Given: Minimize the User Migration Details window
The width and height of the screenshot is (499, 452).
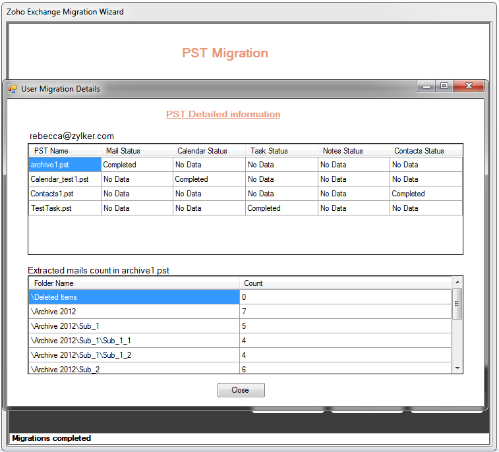Looking at the screenshot, I should pyautogui.click(x=426, y=86).
